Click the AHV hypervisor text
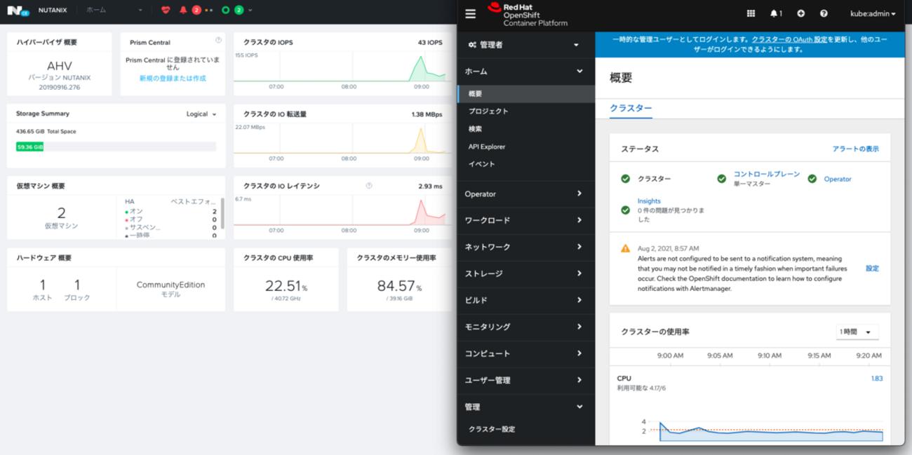This screenshot has height=455, width=912. tap(60, 66)
